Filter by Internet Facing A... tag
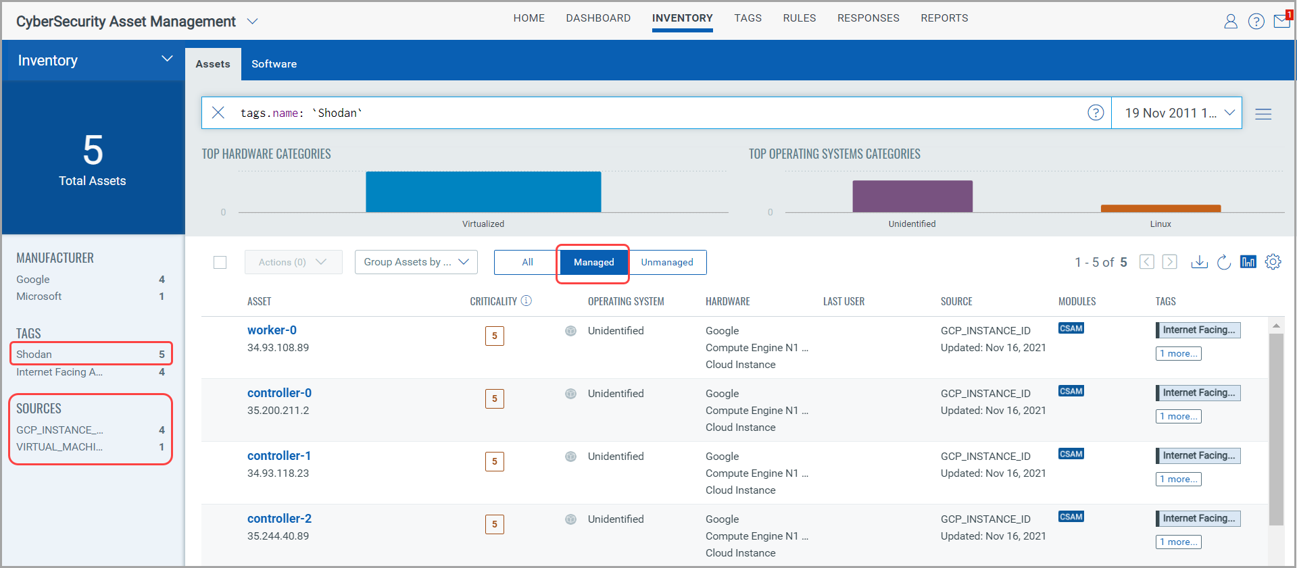Viewport: 1297px width, 568px height. tap(91, 372)
